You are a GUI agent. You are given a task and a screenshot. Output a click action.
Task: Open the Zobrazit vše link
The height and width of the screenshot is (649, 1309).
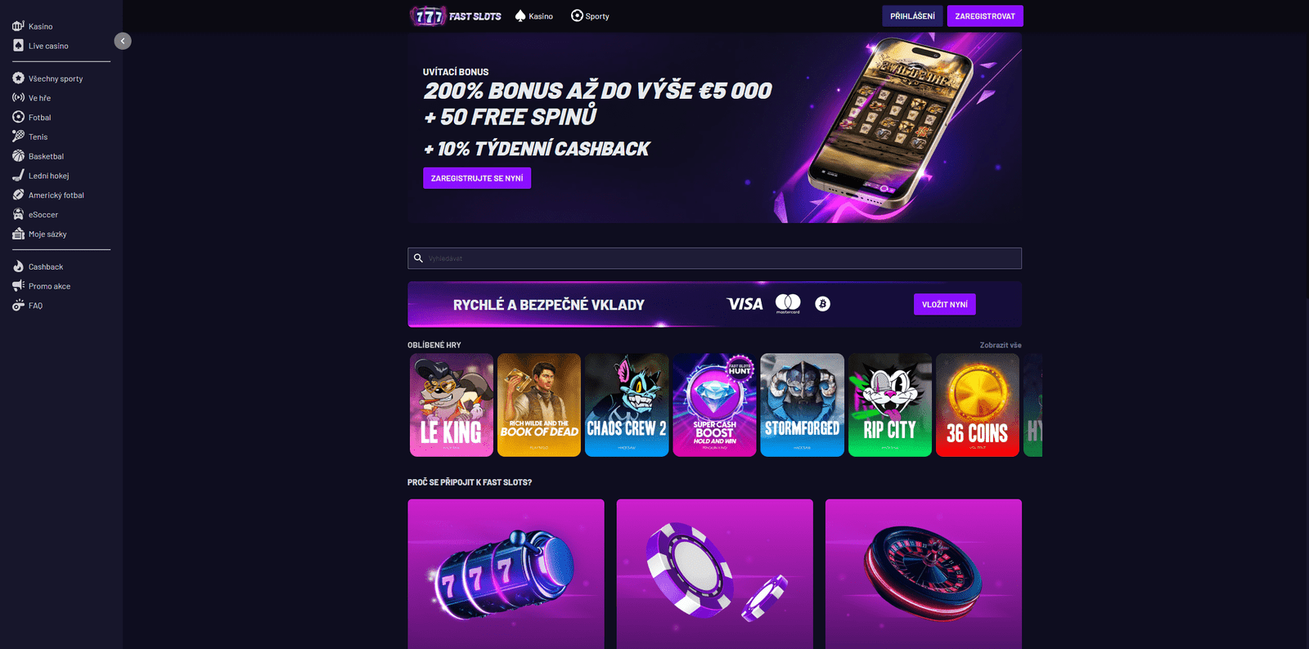1001,345
